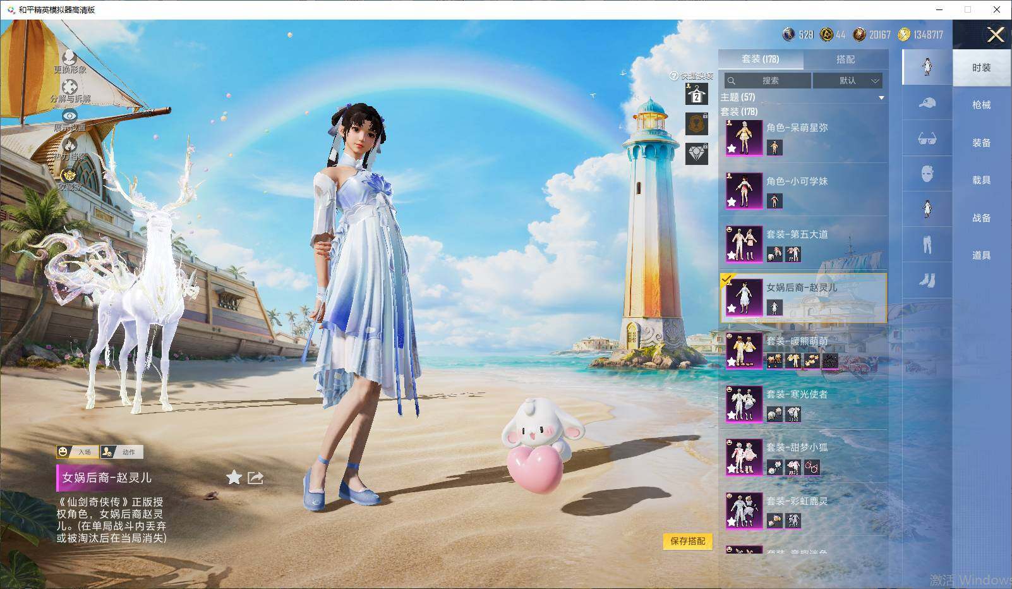
Task: Click the 动作 action button
Action: point(122,452)
